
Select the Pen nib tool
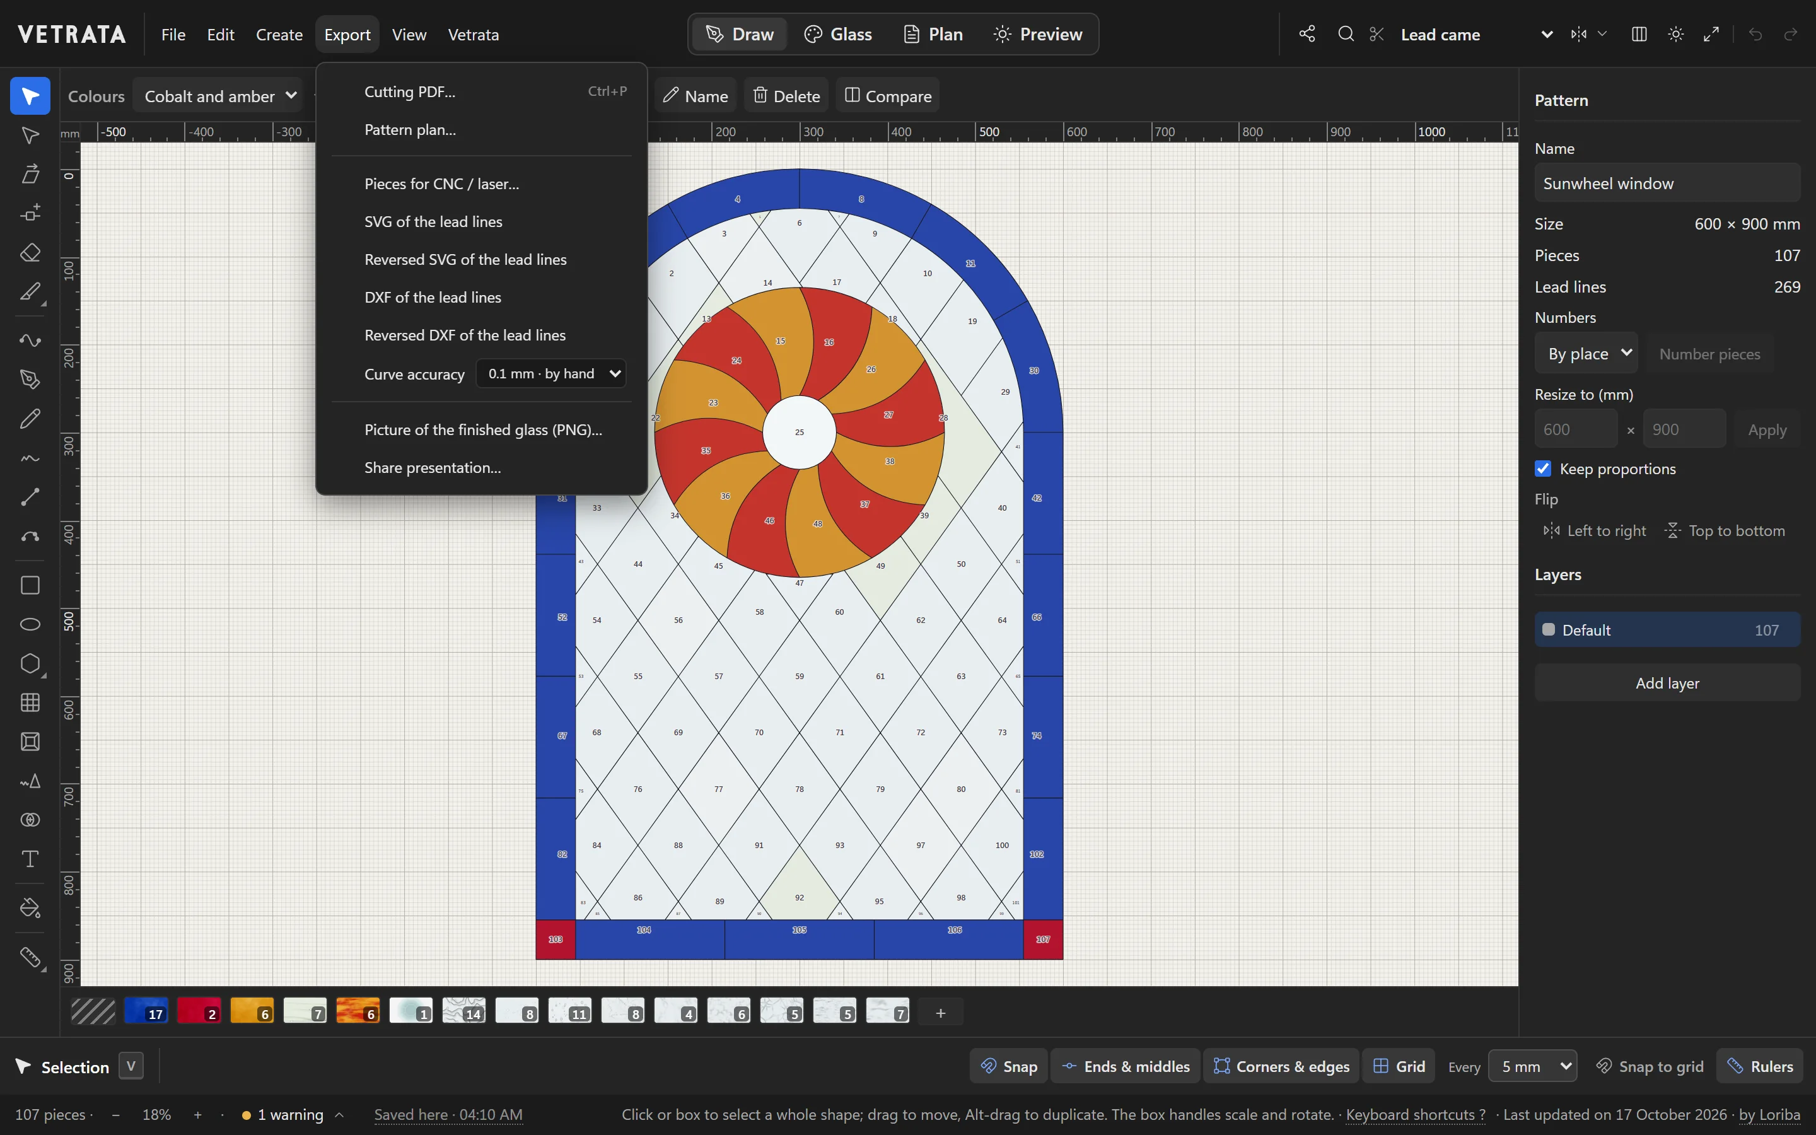click(x=30, y=379)
